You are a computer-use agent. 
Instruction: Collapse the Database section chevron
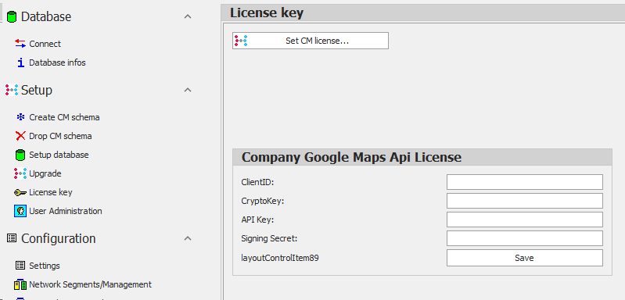pyautogui.click(x=188, y=16)
